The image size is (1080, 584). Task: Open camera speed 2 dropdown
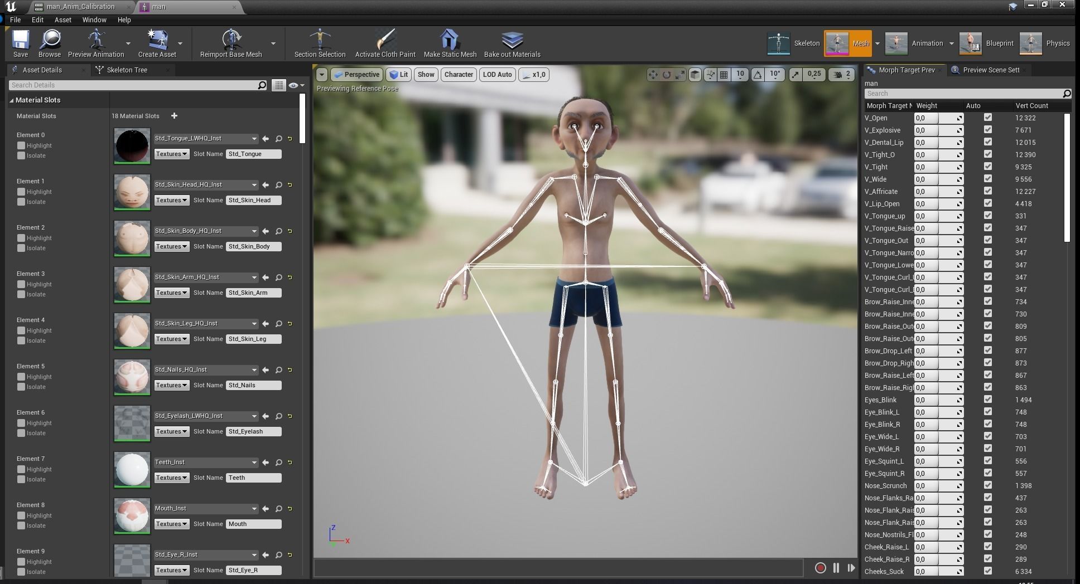841,75
